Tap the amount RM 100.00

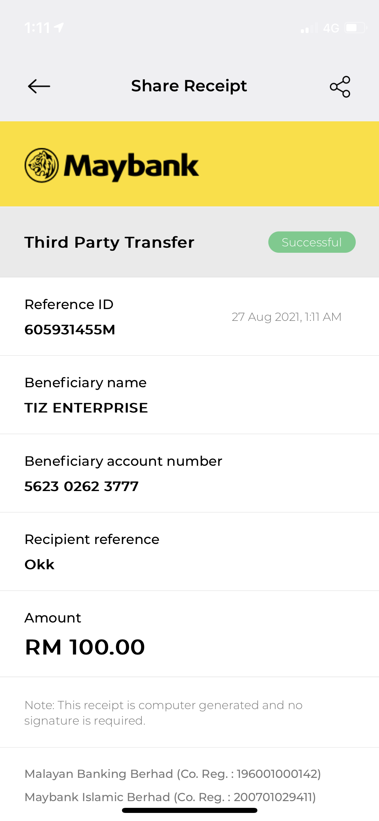tap(85, 647)
